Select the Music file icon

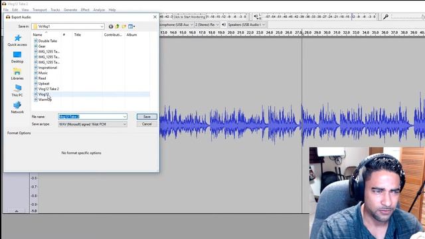pos(36,73)
